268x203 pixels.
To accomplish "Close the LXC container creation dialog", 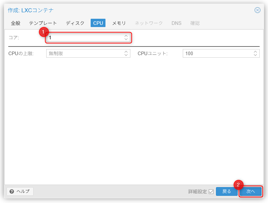I will click(x=257, y=10).
